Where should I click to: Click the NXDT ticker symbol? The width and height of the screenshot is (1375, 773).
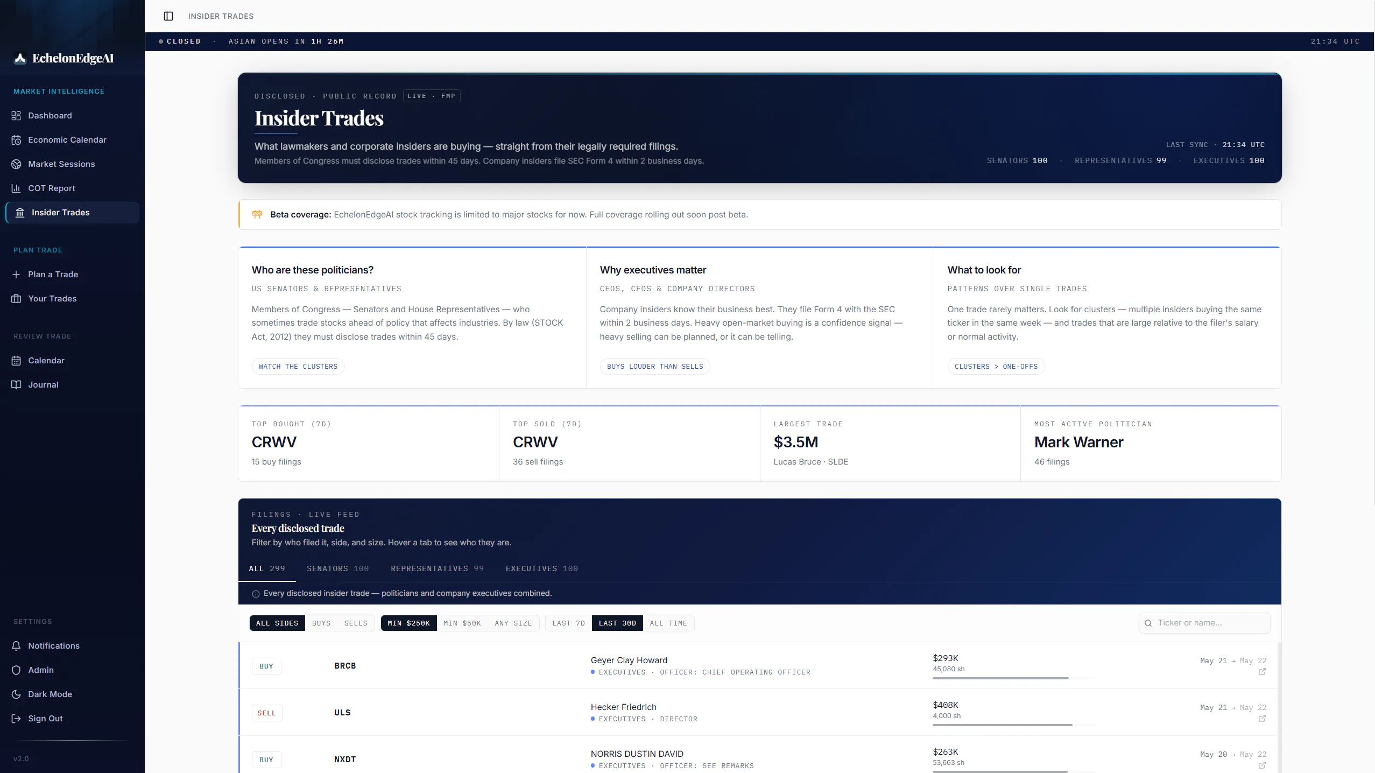(x=345, y=760)
